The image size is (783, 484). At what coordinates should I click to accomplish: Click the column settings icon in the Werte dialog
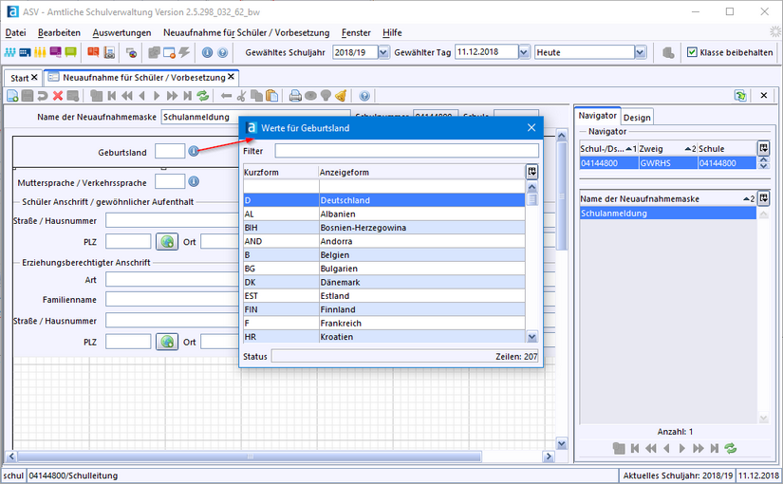531,172
